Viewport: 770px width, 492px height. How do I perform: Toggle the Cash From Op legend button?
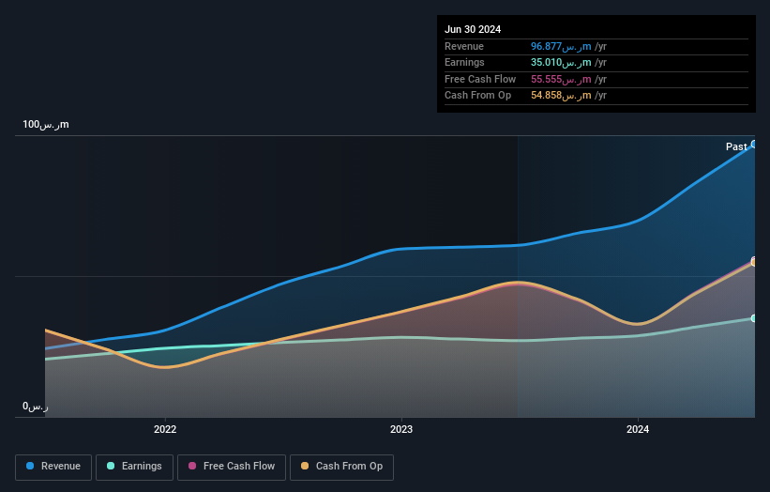[x=341, y=467]
